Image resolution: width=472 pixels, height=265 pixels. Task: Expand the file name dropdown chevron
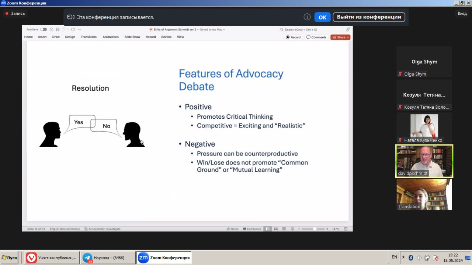[x=224, y=29]
